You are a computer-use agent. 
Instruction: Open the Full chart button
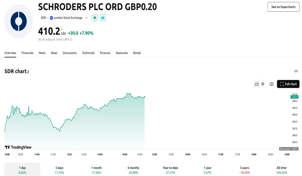[x=288, y=84]
